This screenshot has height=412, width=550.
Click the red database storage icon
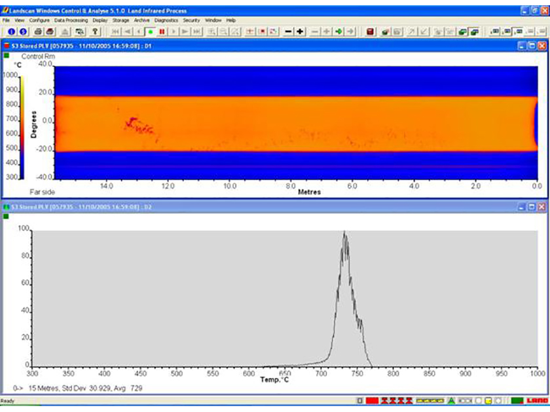click(x=370, y=31)
